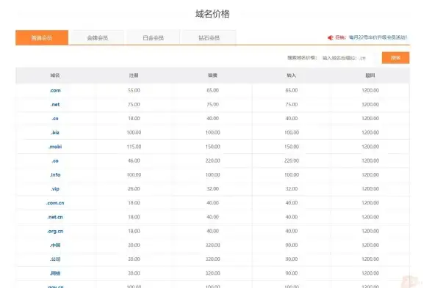Click .中国 registration price 30.00

click(x=134, y=245)
